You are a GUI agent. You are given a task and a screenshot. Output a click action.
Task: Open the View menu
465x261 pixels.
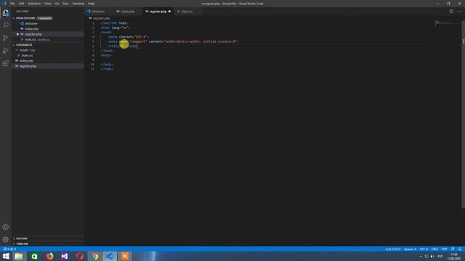(47, 4)
